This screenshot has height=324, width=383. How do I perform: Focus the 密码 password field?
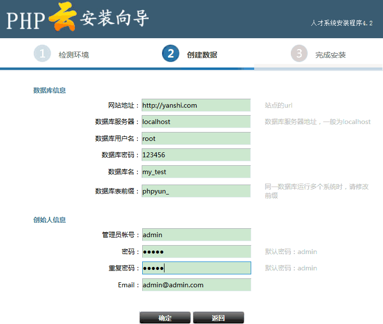[x=196, y=252]
